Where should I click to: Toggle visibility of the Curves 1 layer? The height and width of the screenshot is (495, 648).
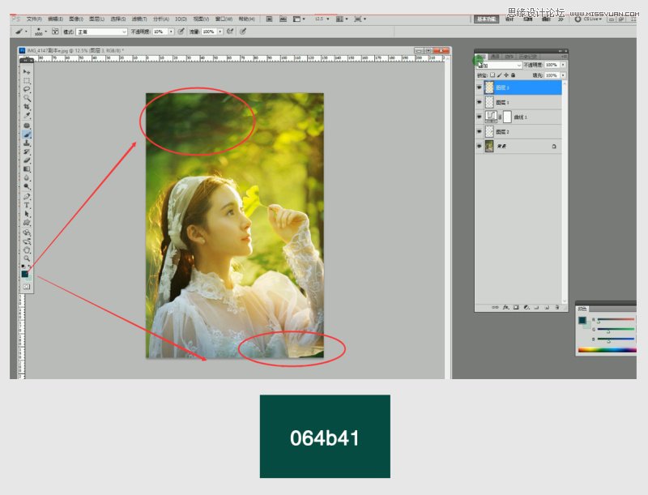tap(479, 117)
